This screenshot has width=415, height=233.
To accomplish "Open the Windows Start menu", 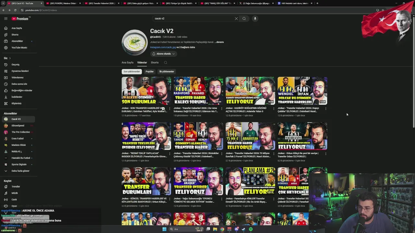I will click(x=164, y=229).
